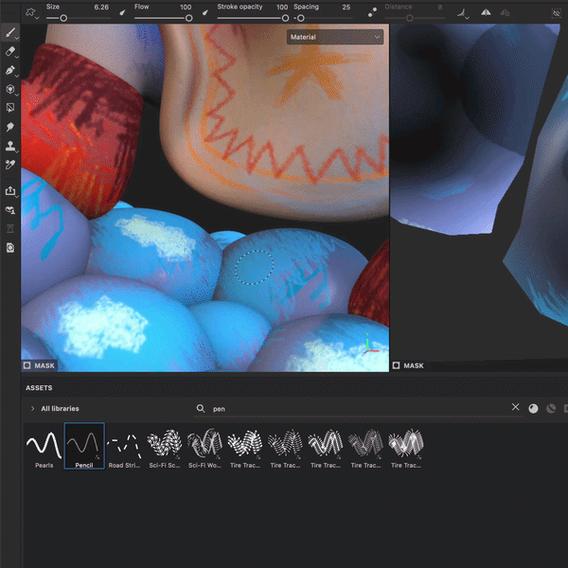
Task: Open the export tray icon in left toolbar
Action: 10,191
